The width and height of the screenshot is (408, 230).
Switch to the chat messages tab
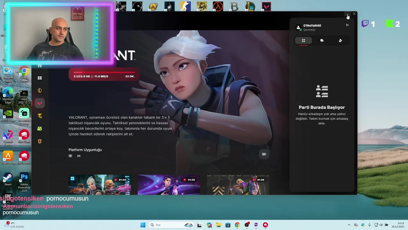click(x=322, y=41)
